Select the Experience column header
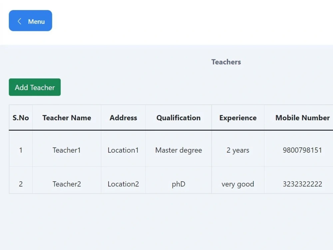The height and width of the screenshot is (250, 333). (238, 118)
